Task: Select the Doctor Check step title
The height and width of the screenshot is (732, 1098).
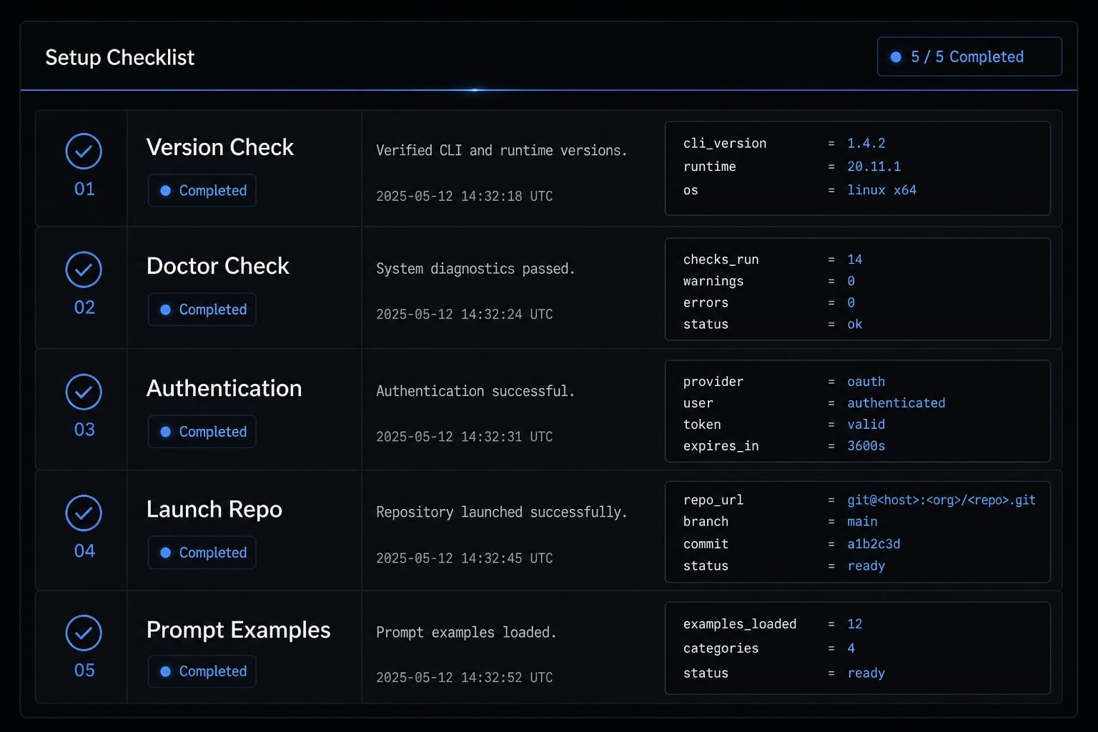Action: point(217,266)
